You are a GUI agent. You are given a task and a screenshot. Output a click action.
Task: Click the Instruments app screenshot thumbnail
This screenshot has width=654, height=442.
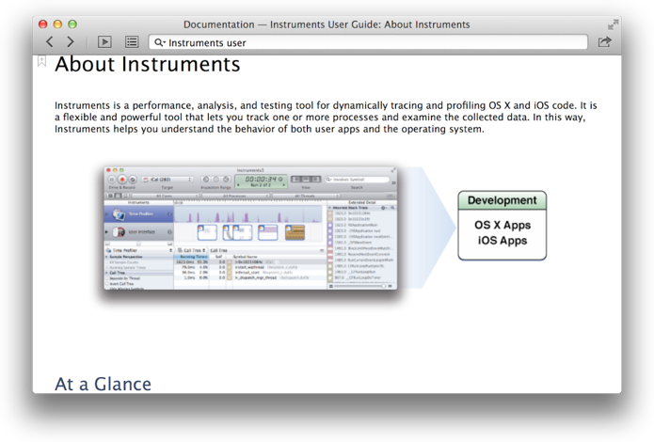coord(250,229)
